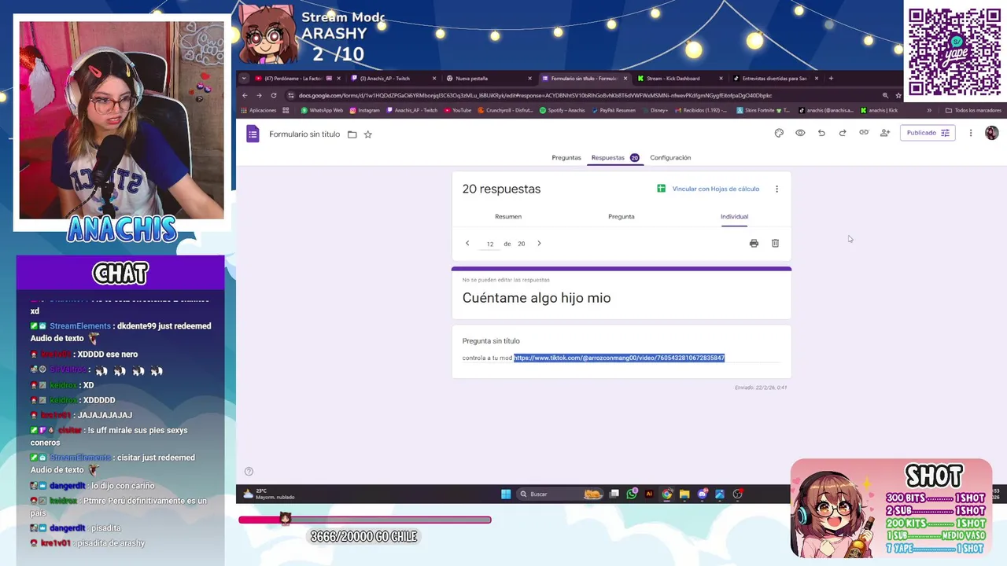Go back in the browser

tap(245, 96)
